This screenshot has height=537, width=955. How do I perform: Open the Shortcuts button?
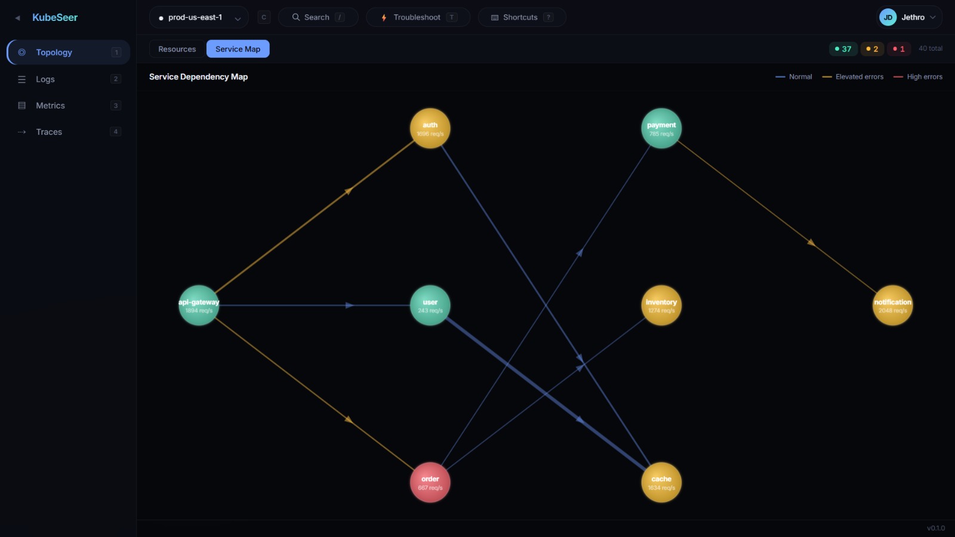pyautogui.click(x=522, y=17)
